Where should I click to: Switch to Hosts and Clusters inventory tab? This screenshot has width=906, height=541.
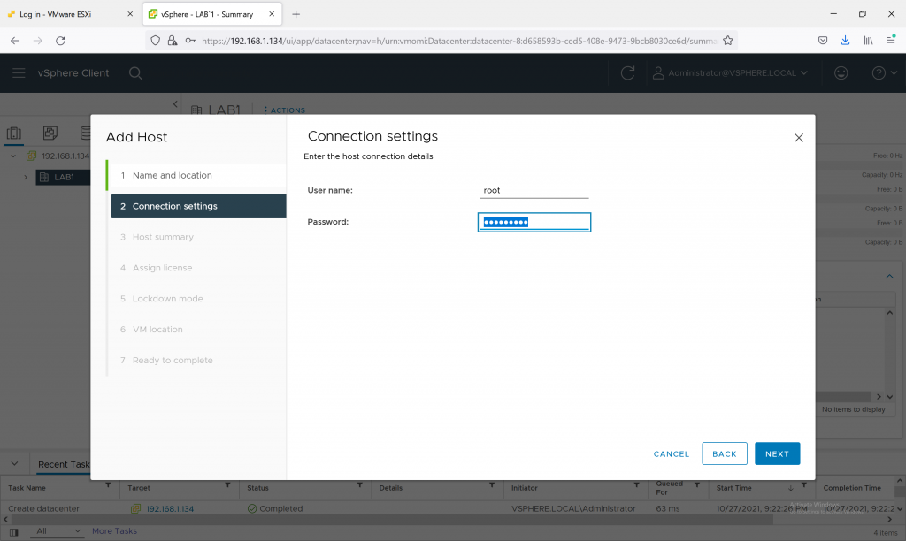tap(14, 133)
